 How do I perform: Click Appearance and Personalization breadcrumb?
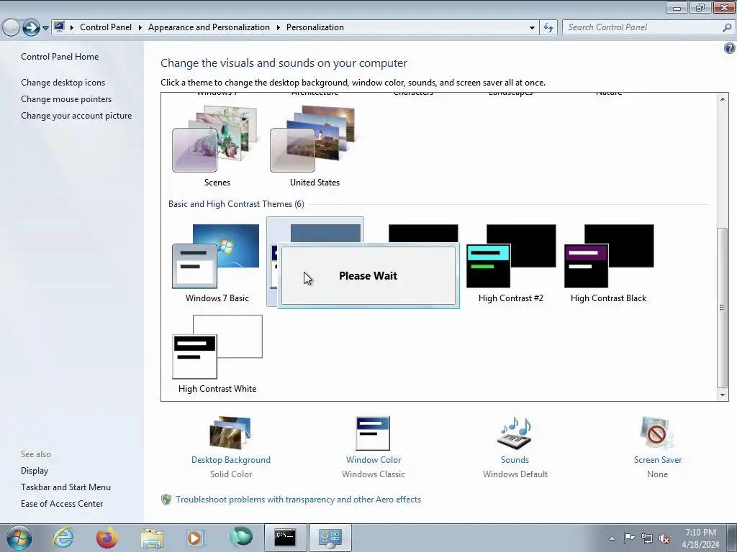[x=209, y=27]
